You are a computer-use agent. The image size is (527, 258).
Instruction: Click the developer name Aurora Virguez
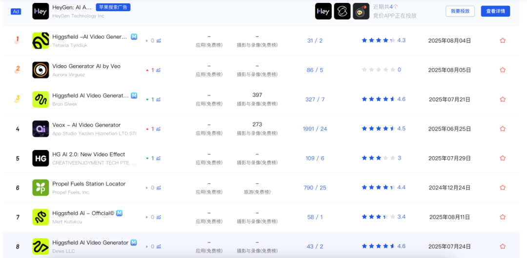pos(69,75)
